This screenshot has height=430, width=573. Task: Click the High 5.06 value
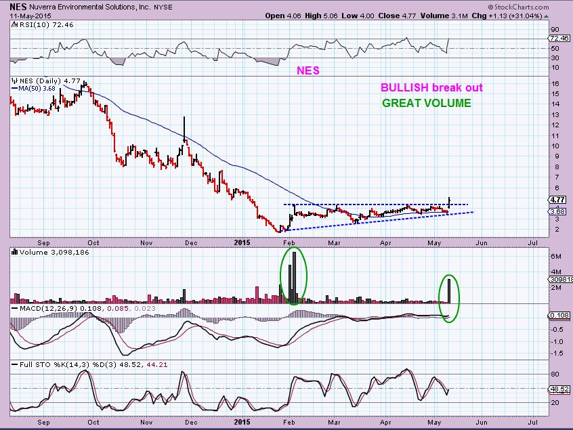point(321,16)
